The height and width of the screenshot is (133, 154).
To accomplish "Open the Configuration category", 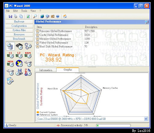I will pyautogui.click(x=19, y=26).
